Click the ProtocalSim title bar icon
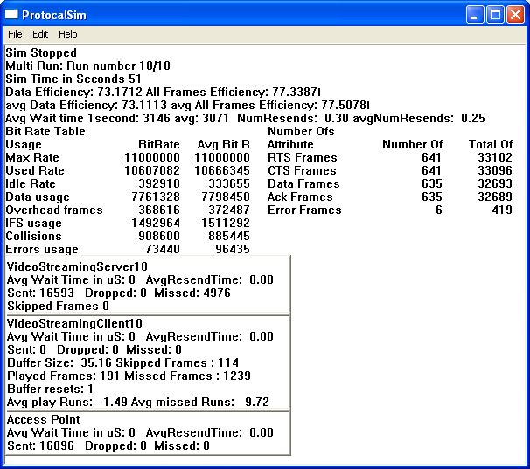Screen dimensions: 530x469 coord(12,15)
